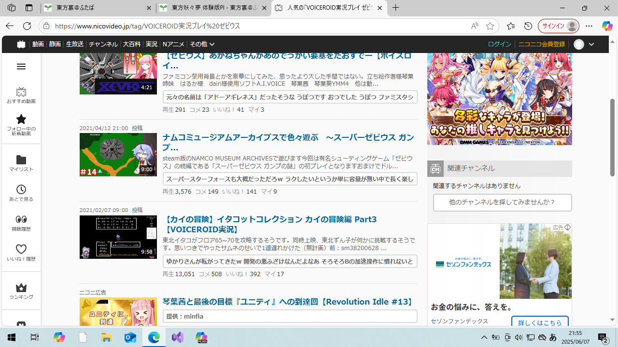This screenshot has height=347, width=618.
Task: Click the ニコニコ会員登録 link
Action: [x=541, y=44]
